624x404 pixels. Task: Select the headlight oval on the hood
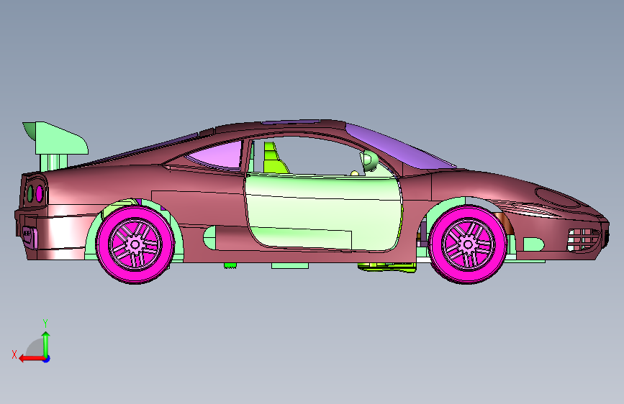[x=559, y=198]
